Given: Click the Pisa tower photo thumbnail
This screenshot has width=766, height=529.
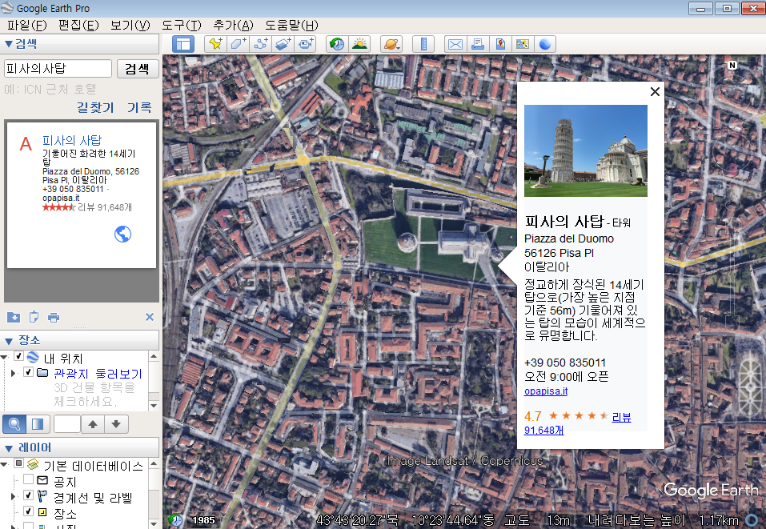Looking at the screenshot, I should pyautogui.click(x=586, y=150).
